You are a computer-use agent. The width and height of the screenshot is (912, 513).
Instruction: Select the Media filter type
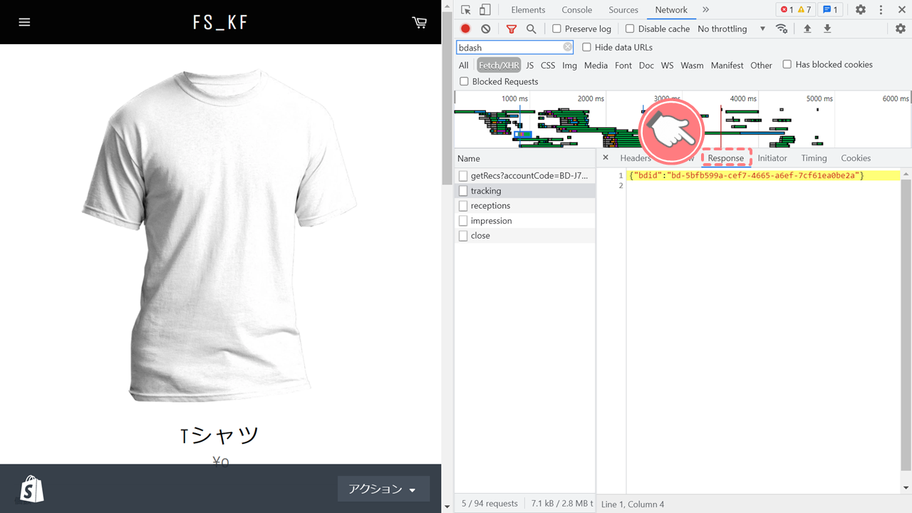coord(596,65)
